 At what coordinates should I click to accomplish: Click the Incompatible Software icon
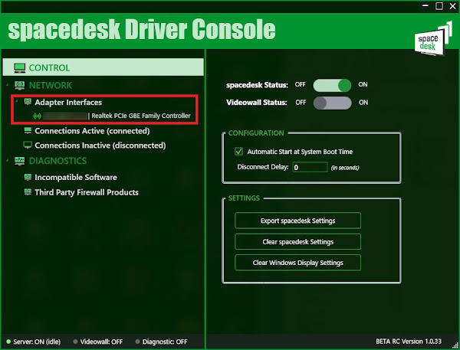pos(28,177)
